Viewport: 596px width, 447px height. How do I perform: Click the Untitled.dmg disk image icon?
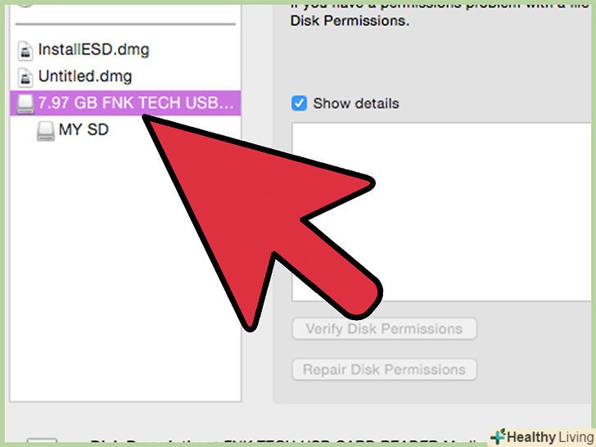25,78
